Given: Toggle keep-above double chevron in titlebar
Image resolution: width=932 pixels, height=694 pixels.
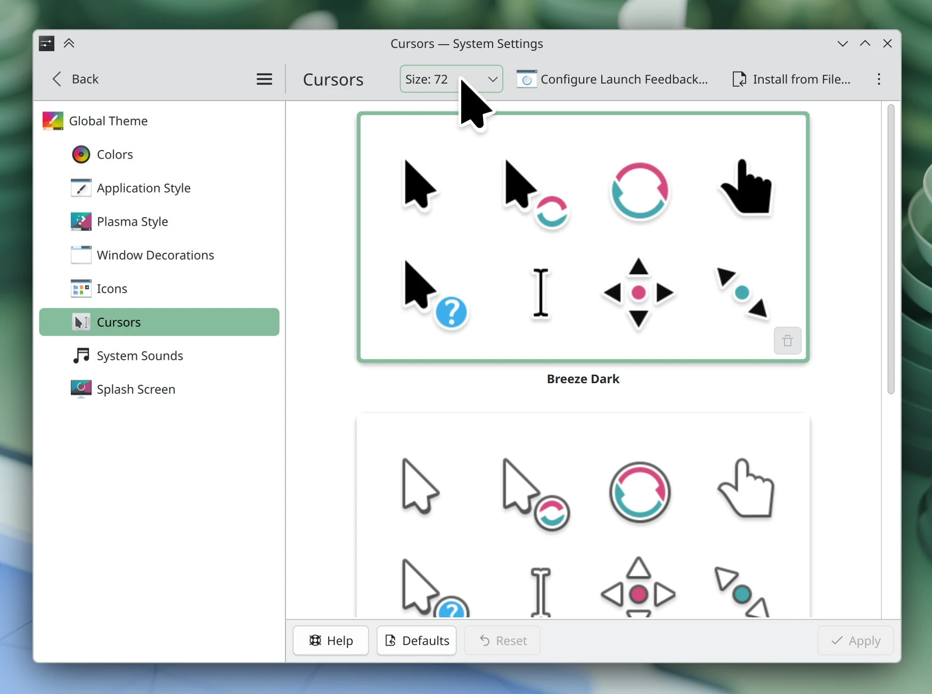Looking at the screenshot, I should (69, 44).
